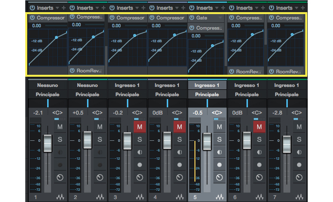Click the volume fader handle on channel 7
This screenshot has width=333, height=202.
point(287,143)
